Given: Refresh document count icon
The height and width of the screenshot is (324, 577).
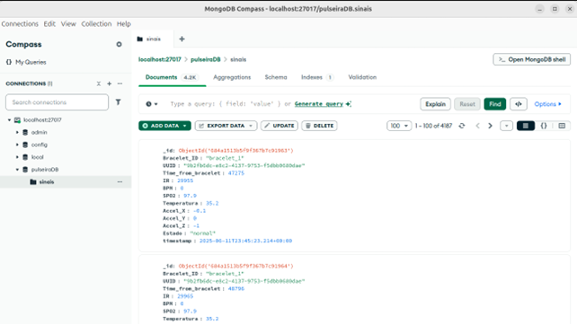Looking at the screenshot, I should [462, 126].
